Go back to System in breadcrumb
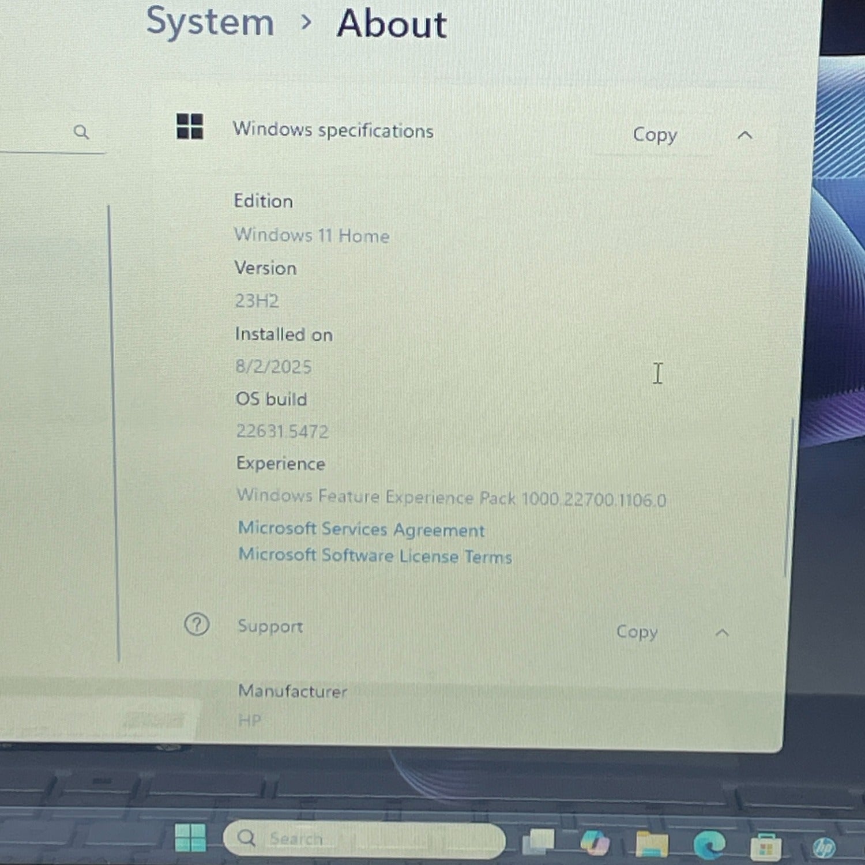 point(210,22)
